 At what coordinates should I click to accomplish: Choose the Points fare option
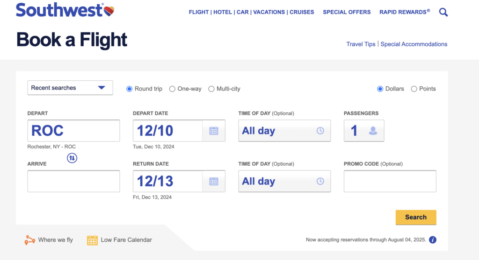414,89
